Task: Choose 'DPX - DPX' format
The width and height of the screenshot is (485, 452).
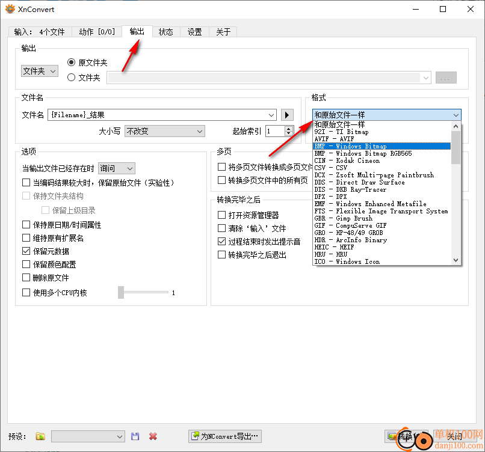Action: (382, 197)
